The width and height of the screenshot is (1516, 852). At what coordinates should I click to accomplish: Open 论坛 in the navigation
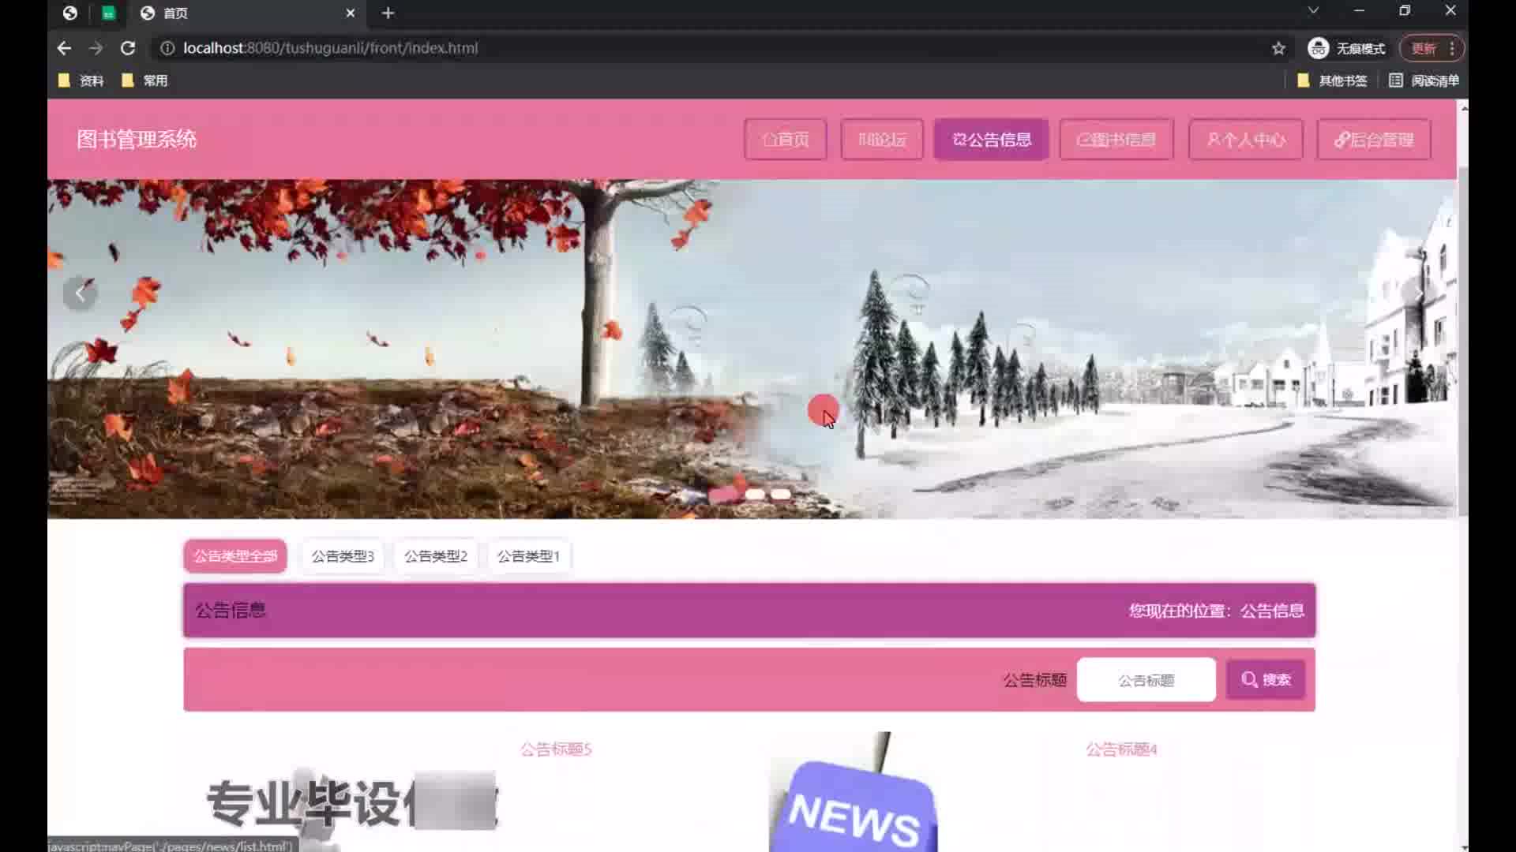point(882,140)
